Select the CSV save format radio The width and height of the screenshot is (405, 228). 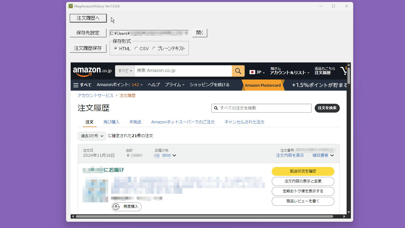pos(136,48)
